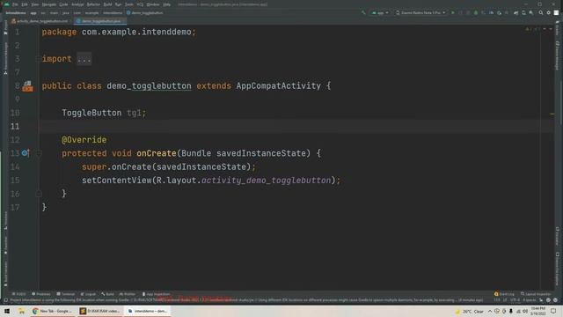Click the Make Project hammer icon

(x=363, y=13)
